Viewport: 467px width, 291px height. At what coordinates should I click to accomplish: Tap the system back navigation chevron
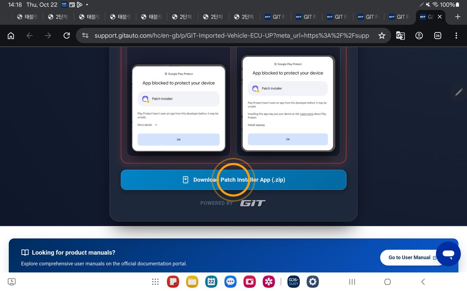point(423,282)
